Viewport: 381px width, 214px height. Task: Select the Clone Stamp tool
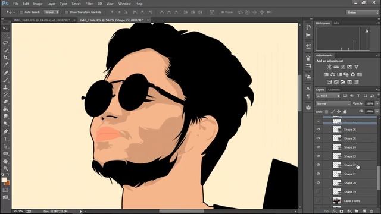point(5,87)
